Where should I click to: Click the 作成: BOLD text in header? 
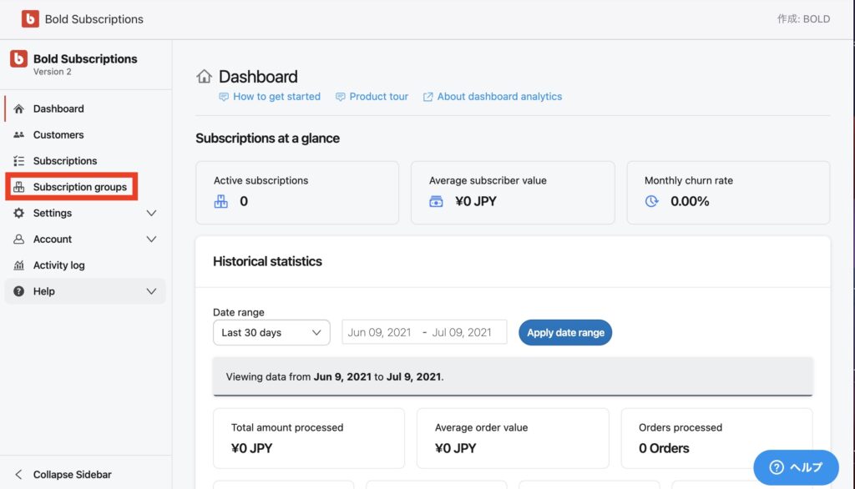click(x=804, y=19)
